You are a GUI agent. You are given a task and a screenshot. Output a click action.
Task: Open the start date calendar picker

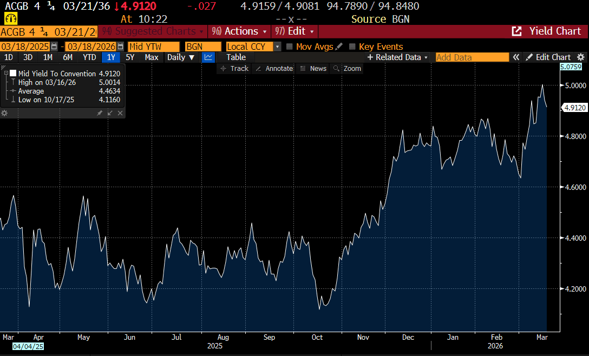tap(54, 47)
